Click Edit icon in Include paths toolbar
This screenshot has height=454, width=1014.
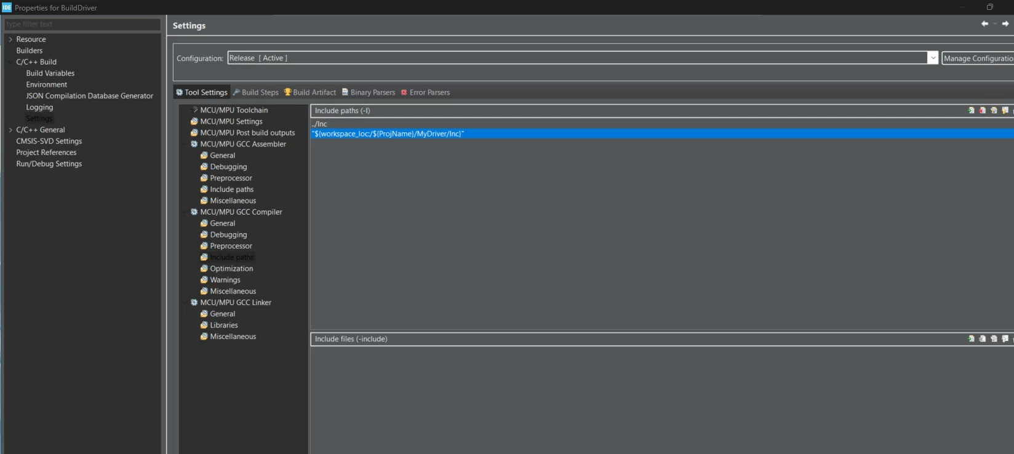coord(994,111)
